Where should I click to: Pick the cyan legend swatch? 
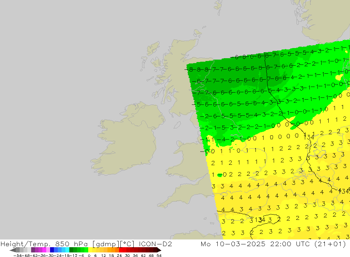click(x=67, y=250)
